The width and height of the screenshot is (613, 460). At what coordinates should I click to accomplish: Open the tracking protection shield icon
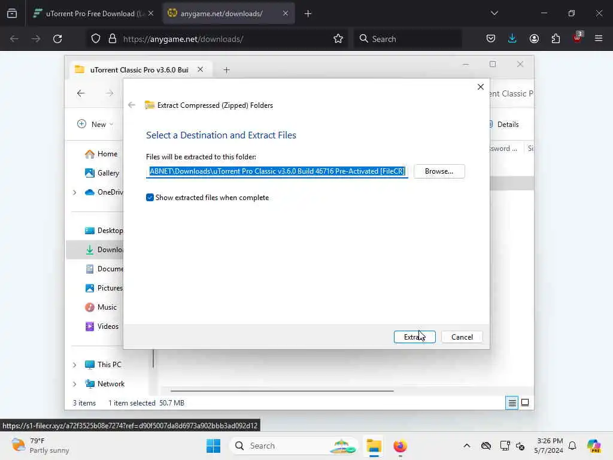click(96, 39)
